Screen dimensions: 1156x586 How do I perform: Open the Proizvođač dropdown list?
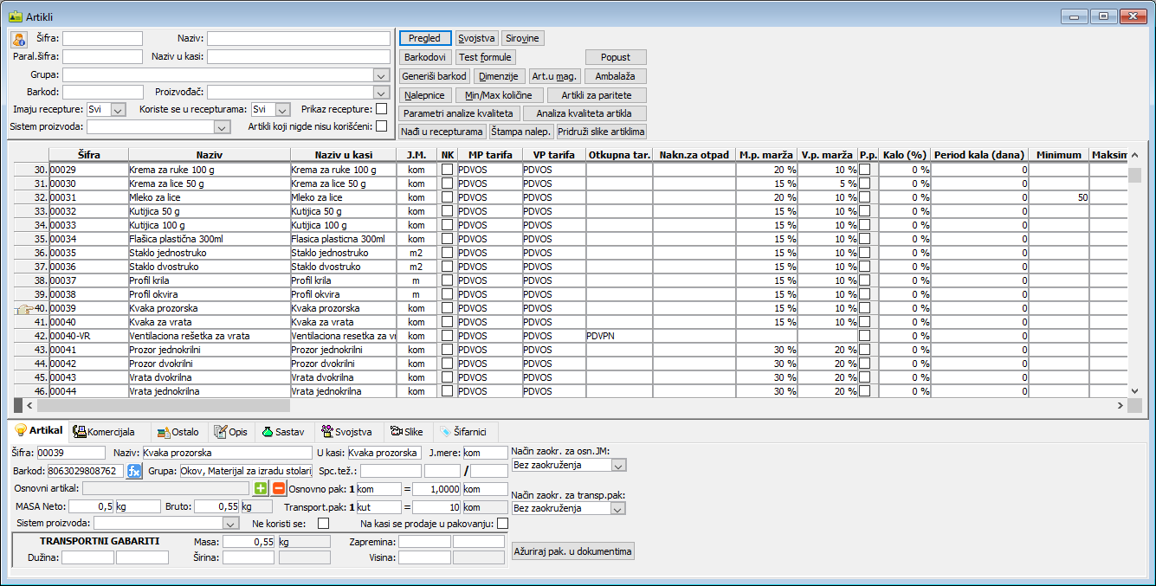click(x=382, y=92)
